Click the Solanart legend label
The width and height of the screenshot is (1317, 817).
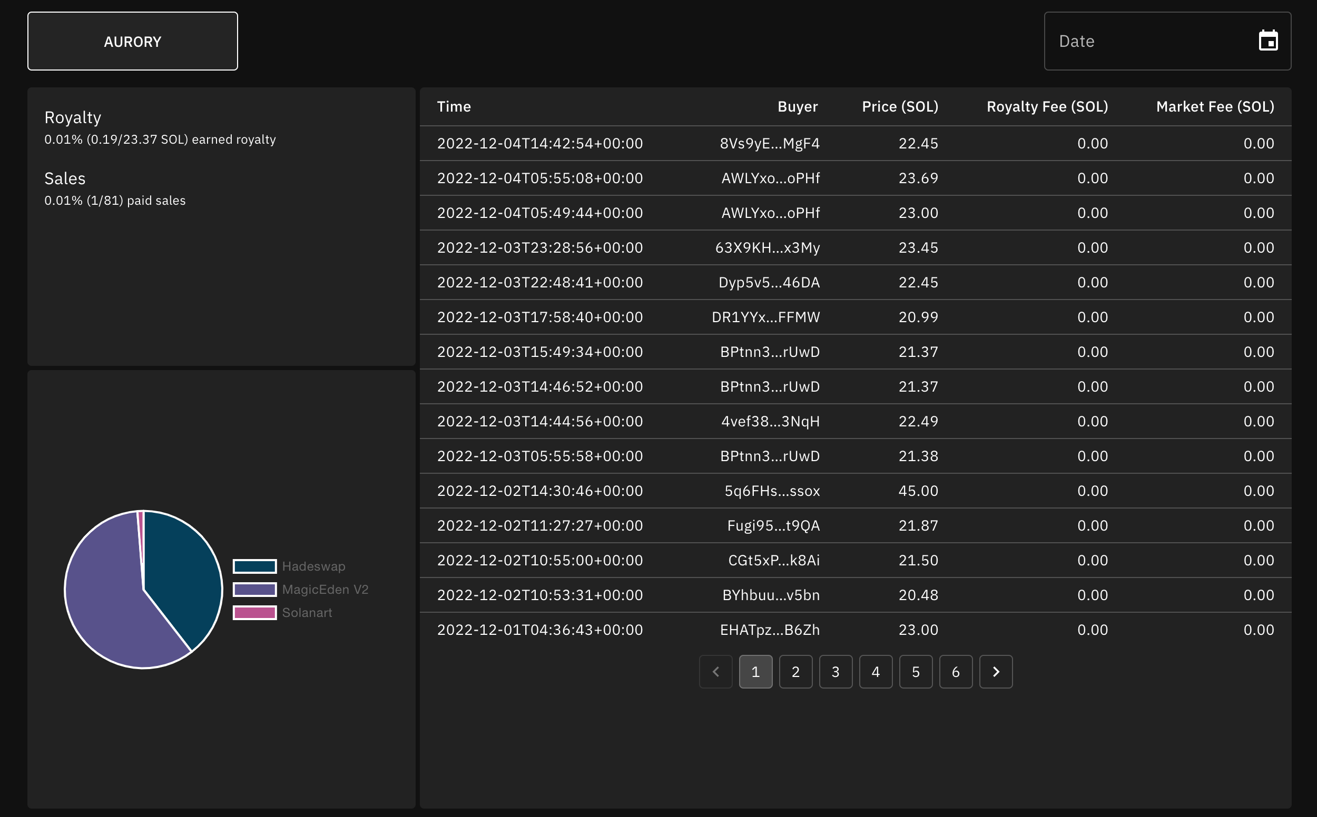(x=307, y=613)
